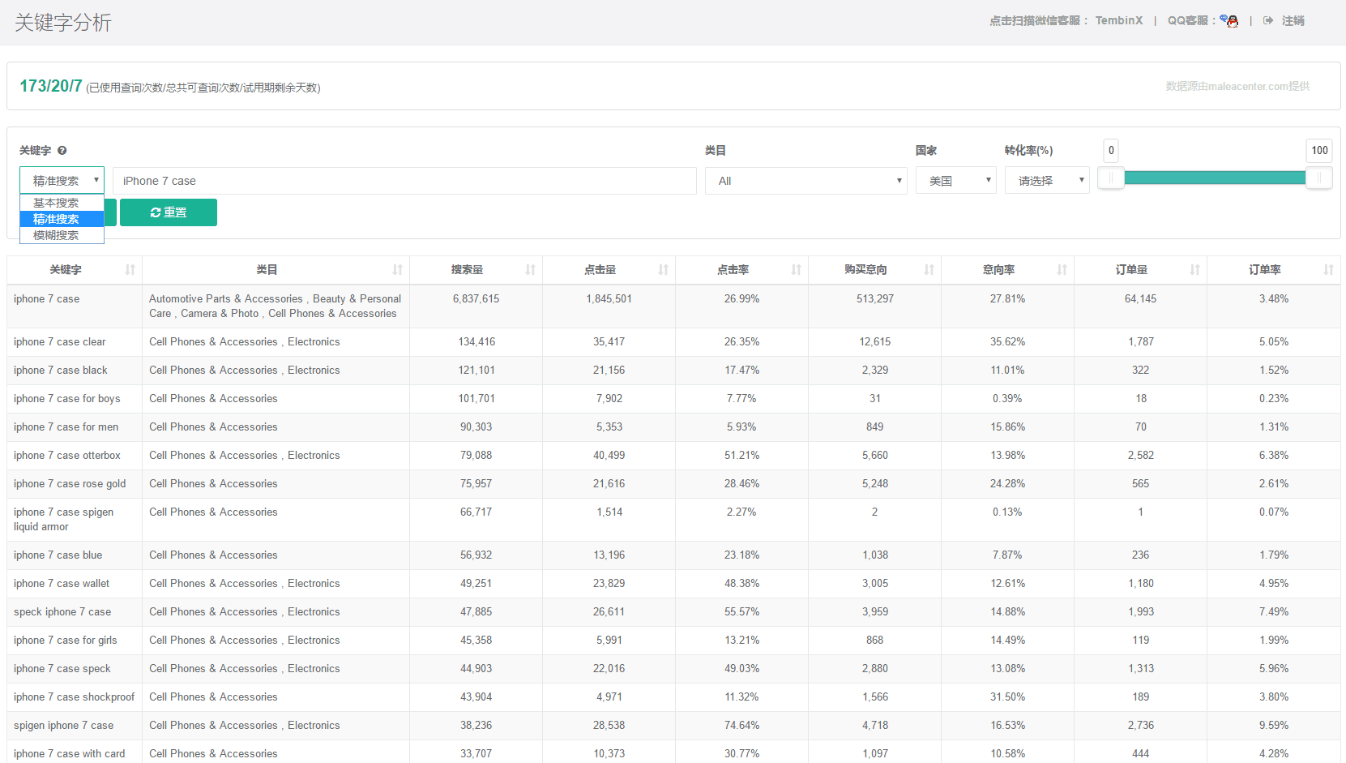
Task: Sort table by 意向率 column sort icon
Action: coord(1062,270)
